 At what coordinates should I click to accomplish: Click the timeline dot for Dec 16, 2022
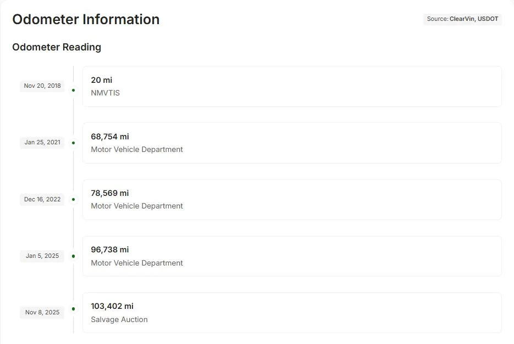[x=74, y=199]
